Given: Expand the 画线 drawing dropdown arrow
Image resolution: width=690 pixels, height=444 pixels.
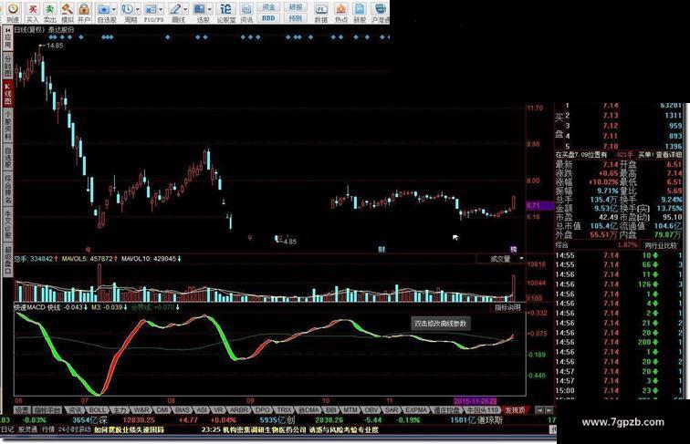Looking at the screenshot, I should (185, 9).
